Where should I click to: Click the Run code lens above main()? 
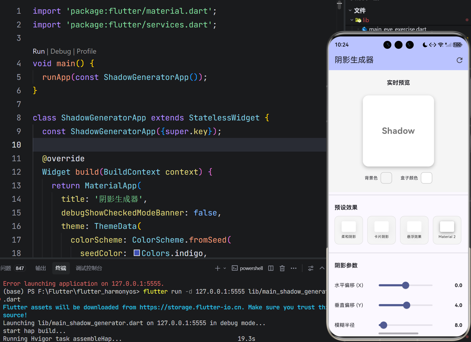pyautogui.click(x=39, y=51)
